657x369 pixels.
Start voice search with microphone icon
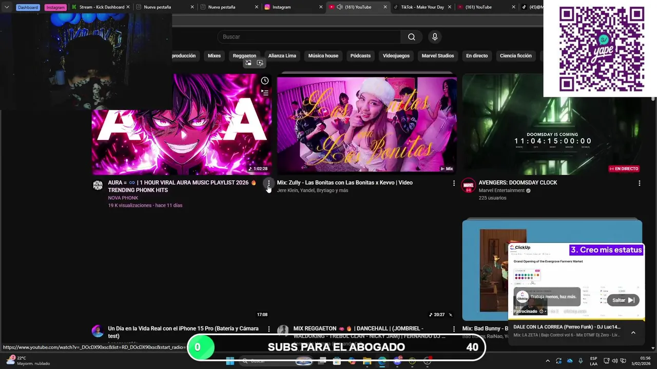click(x=435, y=37)
